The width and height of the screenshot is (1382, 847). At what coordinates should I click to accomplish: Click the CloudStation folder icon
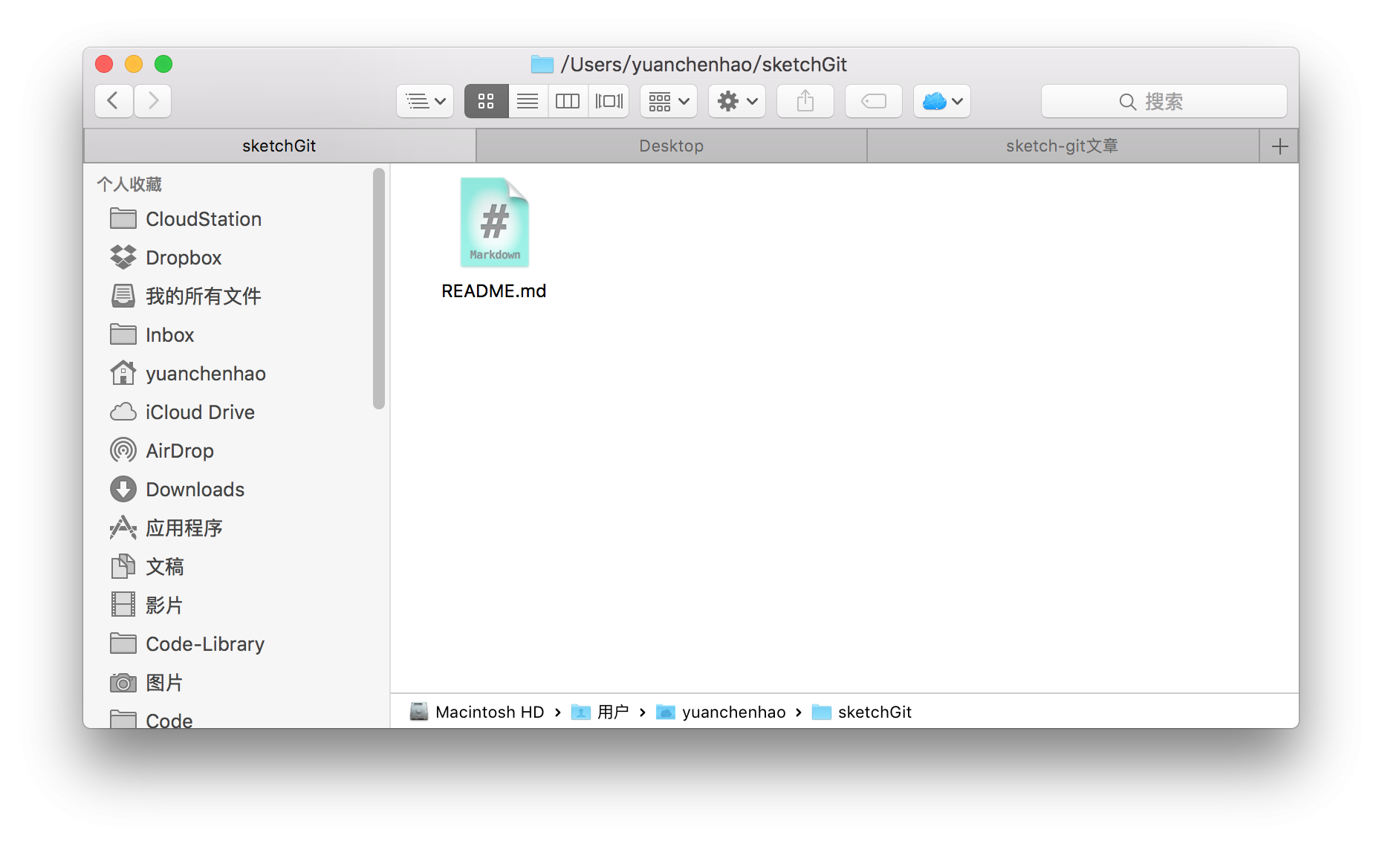pyautogui.click(x=123, y=218)
